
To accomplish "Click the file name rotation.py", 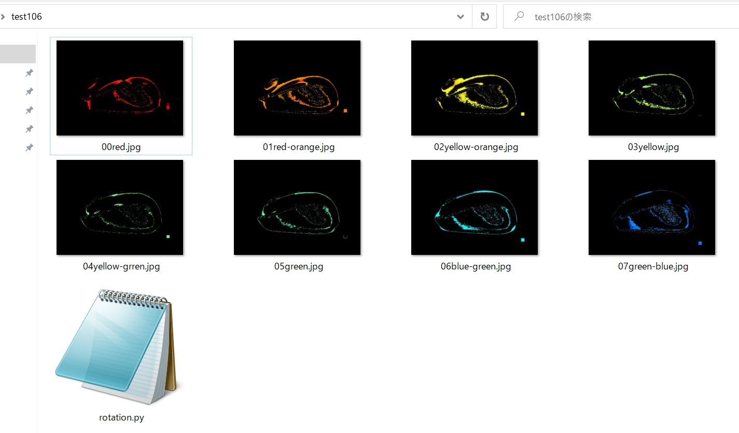I will click(x=121, y=417).
